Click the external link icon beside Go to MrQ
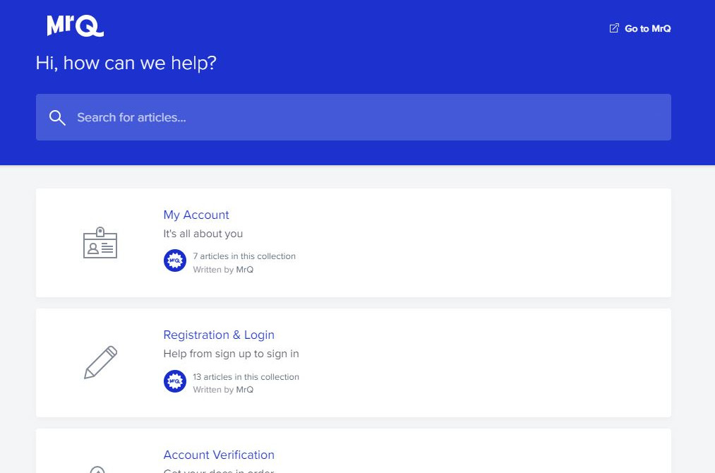Screen dimensions: 715x473 [614, 28]
